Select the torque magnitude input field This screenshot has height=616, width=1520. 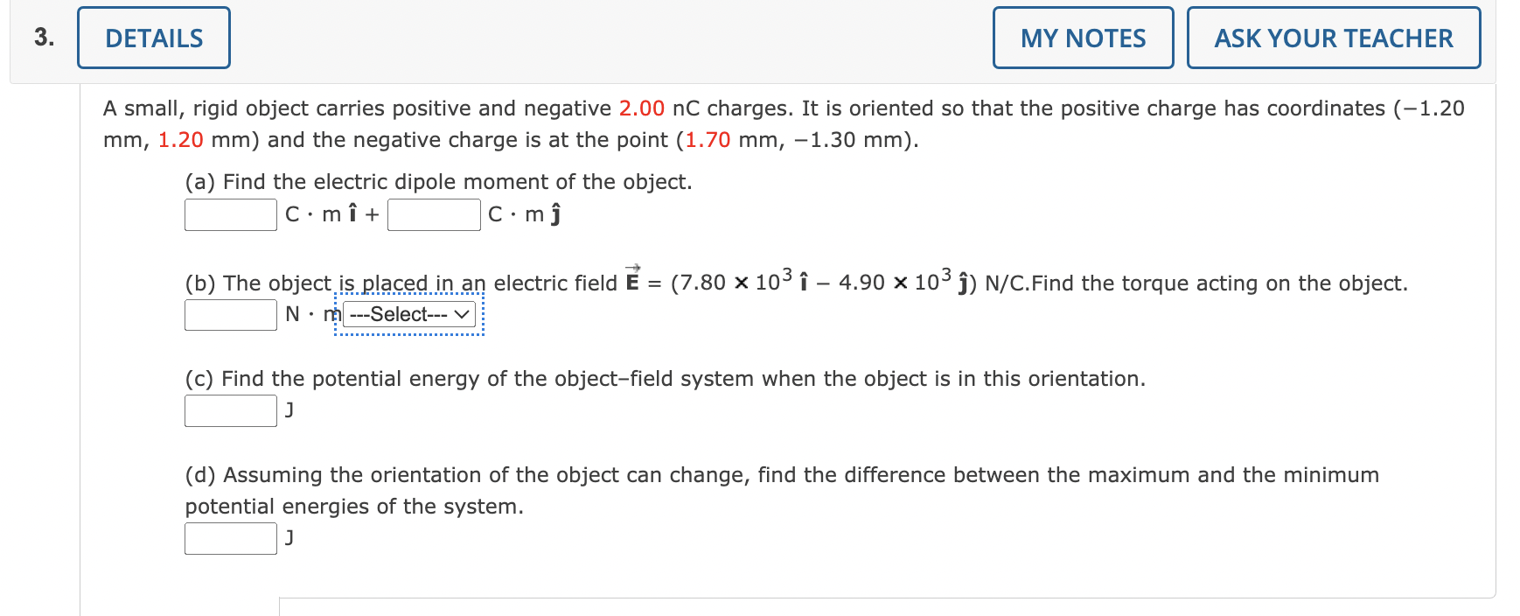click(229, 315)
